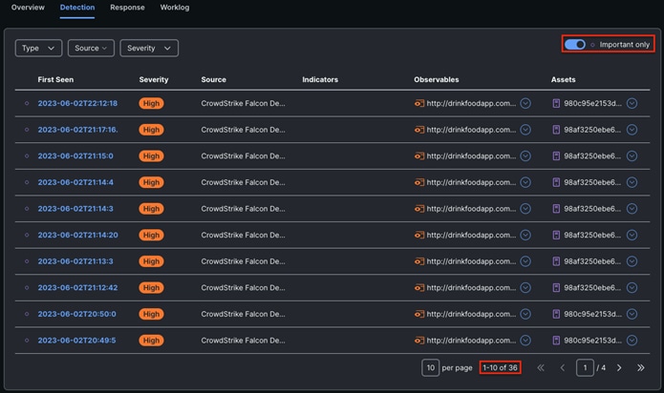Click the current page number field

(x=585, y=367)
